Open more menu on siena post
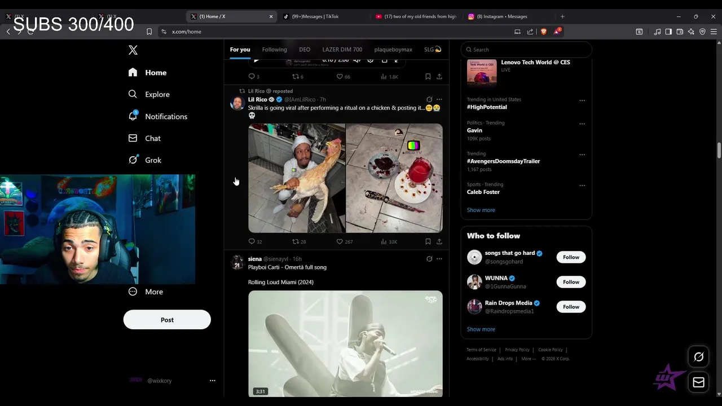 pyautogui.click(x=439, y=259)
